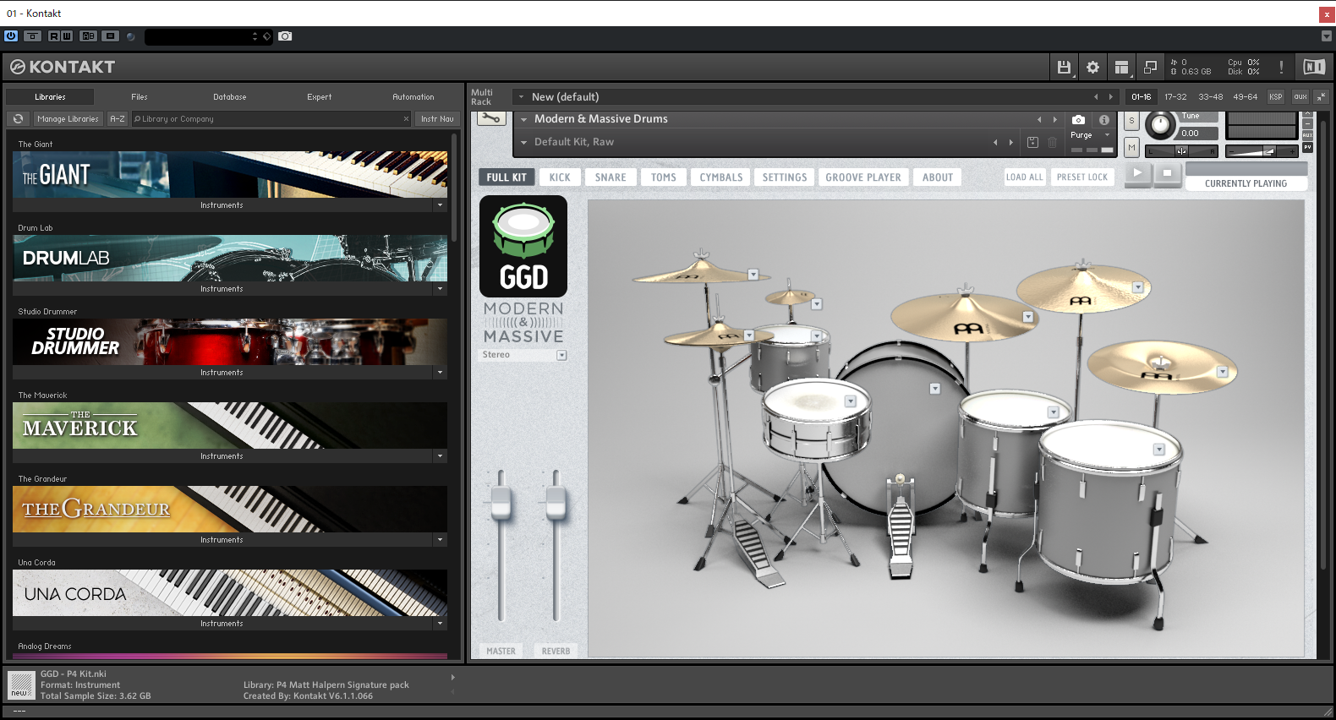Click the host toolbar camera snapshot icon

click(285, 36)
